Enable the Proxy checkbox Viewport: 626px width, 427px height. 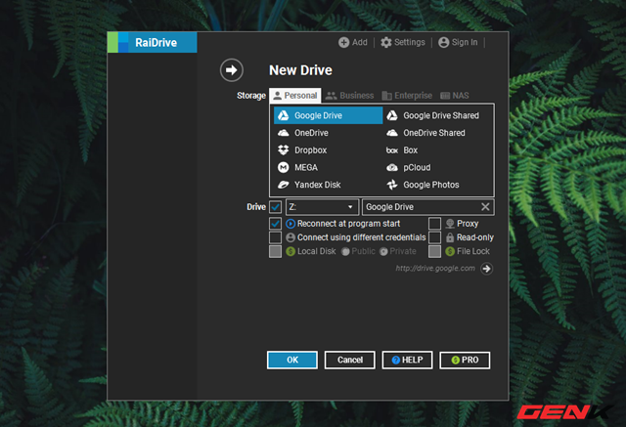click(434, 223)
